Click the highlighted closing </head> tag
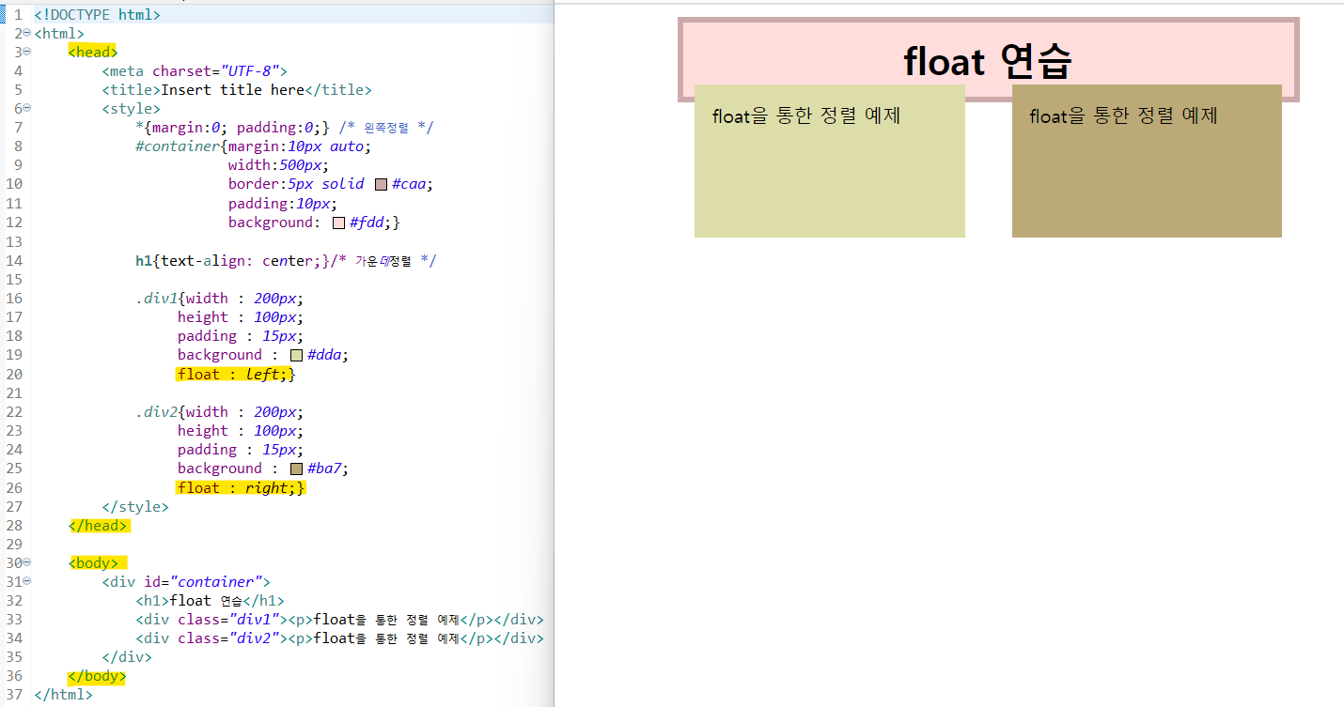1344x707 pixels. coord(99,526)
